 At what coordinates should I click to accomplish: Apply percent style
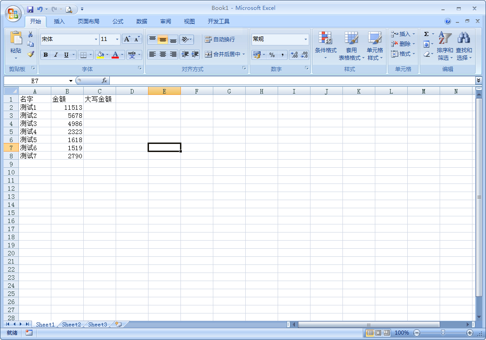(x=272, y=55)
